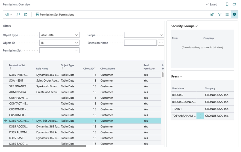This screenshot has height=152, width=241.
Task: Click TOBY.ABRAHAM user name link
Action: click(x=184, y=116)
